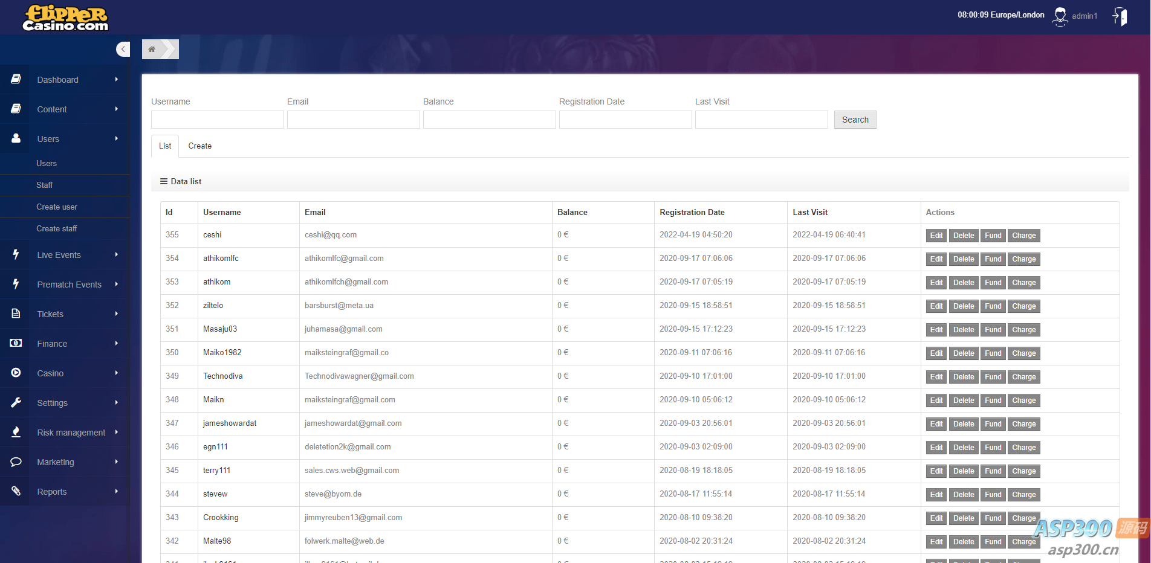Collapse the sidebar with the arrow button
Viewport: 1151px width, 563px height.
click(x=123, y=50)
